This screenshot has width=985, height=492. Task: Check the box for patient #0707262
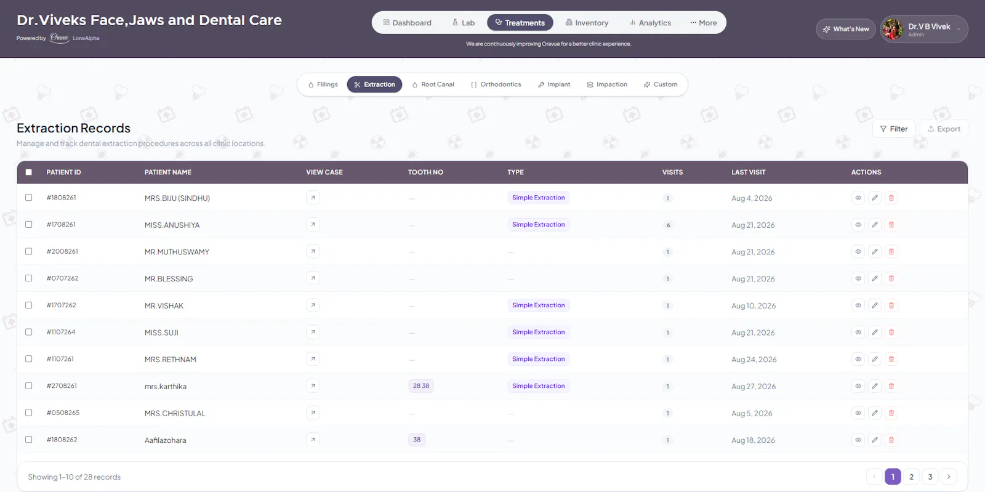(x=28, y=278)
